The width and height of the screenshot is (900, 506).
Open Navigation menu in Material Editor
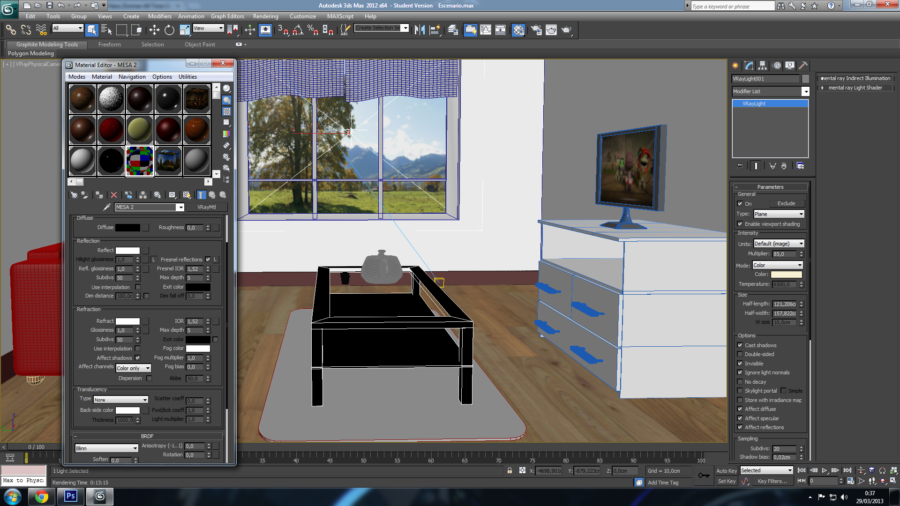coord(132,77)
